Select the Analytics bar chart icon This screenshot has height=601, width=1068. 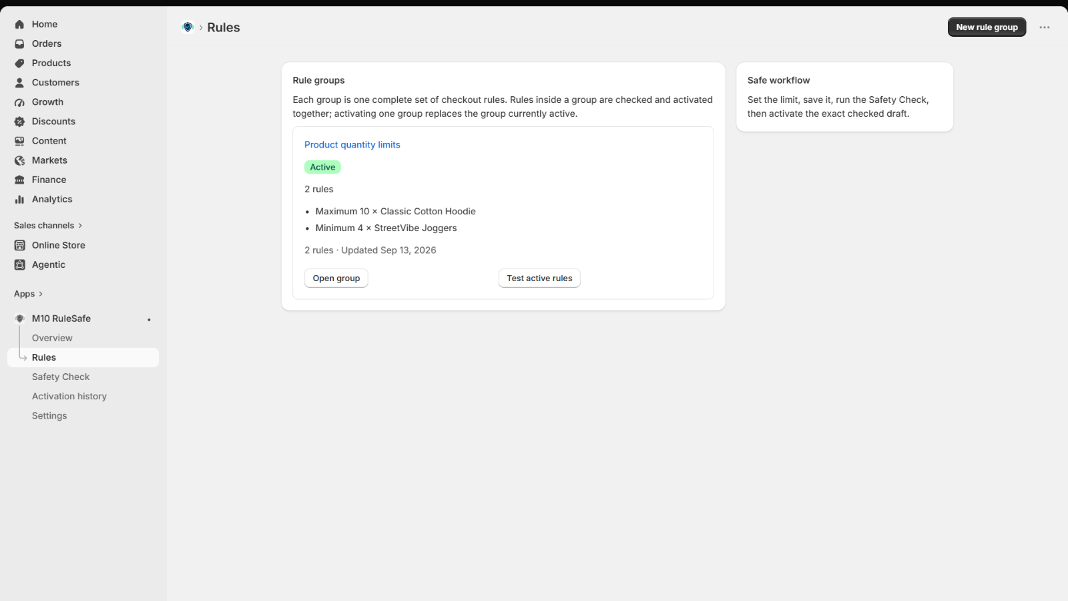[x=19, y=199]
